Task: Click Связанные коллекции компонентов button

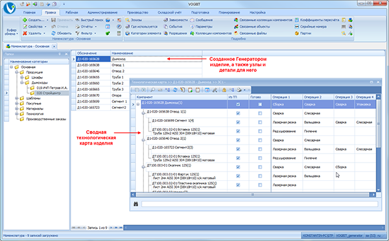Action: click(x=263, y=20)
